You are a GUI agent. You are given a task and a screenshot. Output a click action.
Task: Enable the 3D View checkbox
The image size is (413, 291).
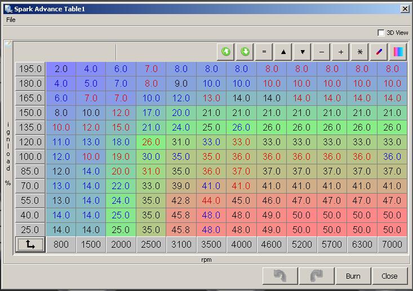point(381,33)
